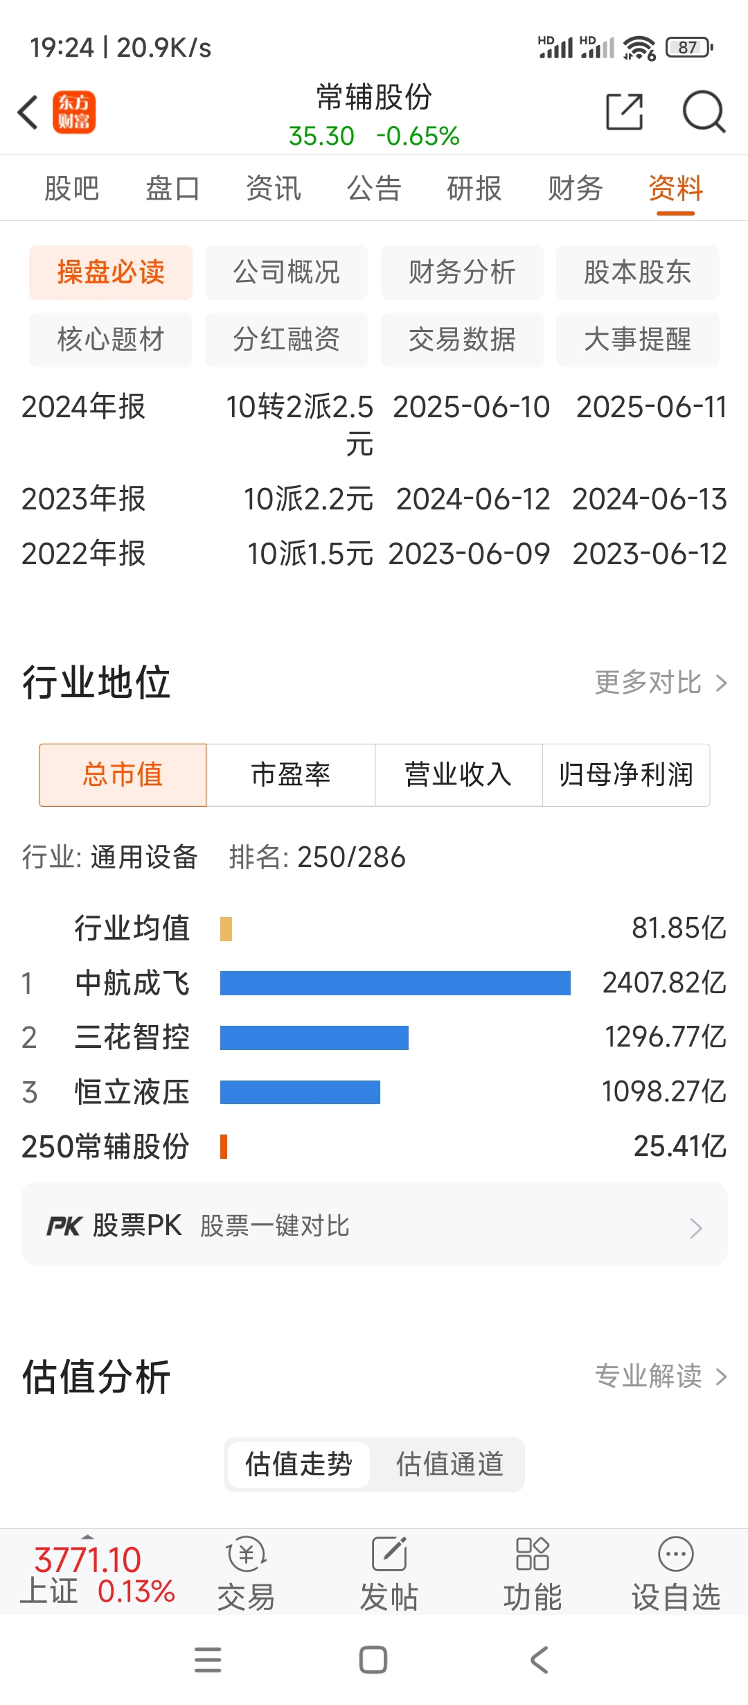Tap the 交易 yen icon
The image size is (748, 1705).
[246, 1554]
